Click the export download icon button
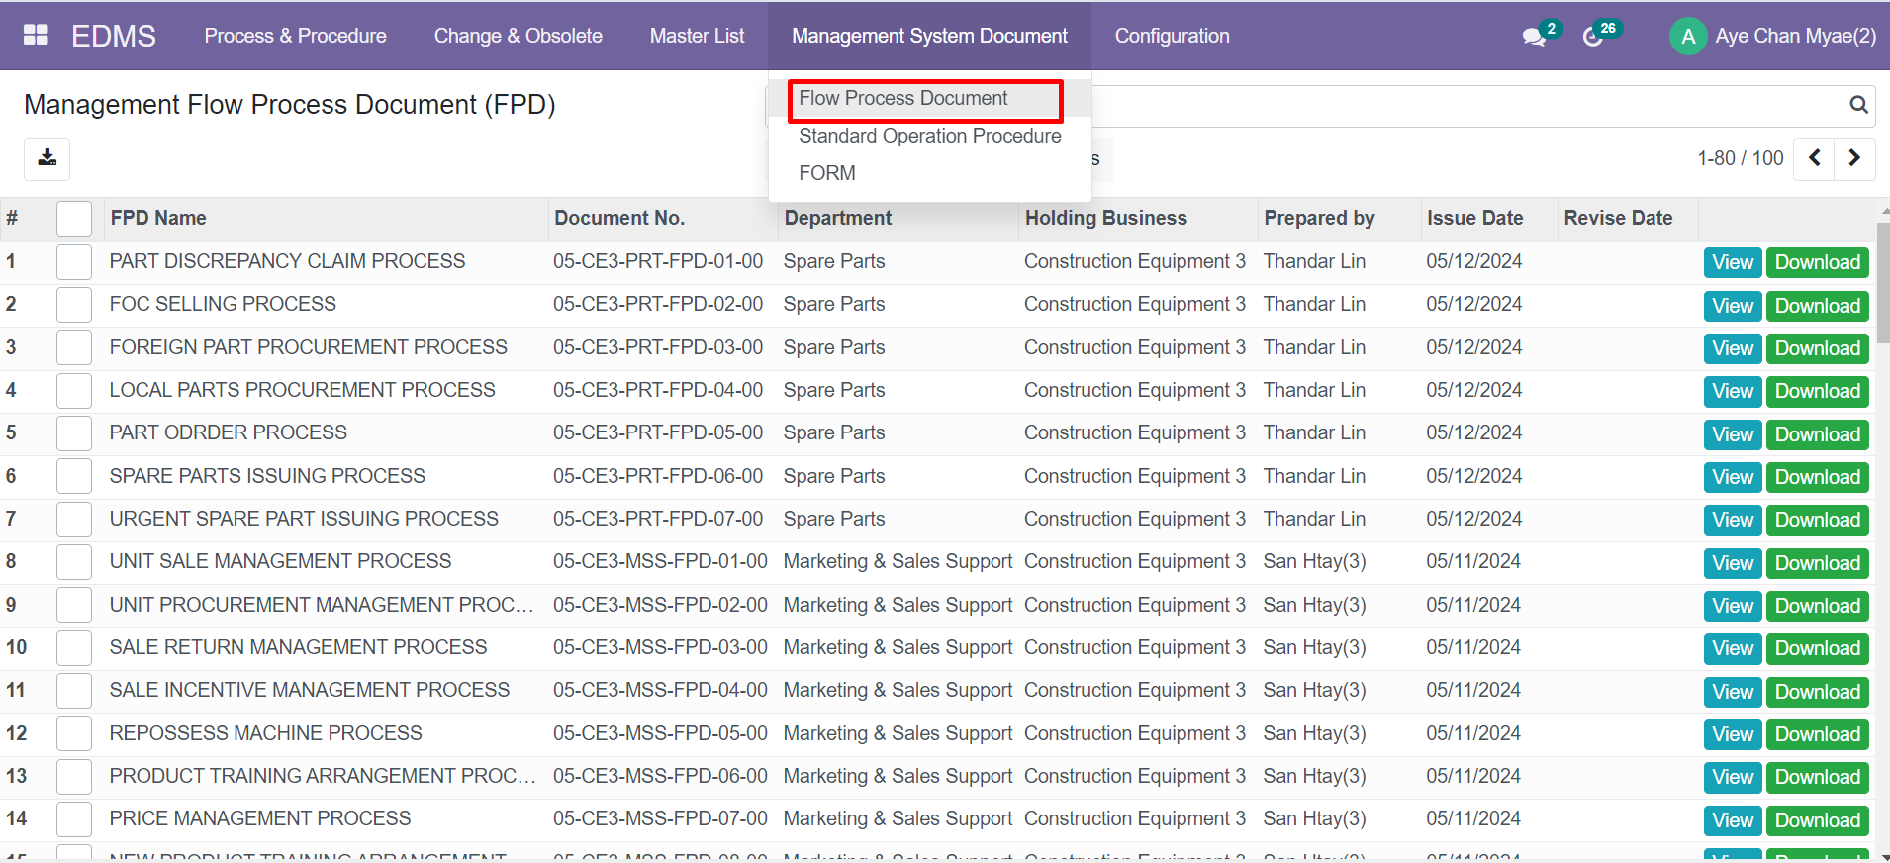The height and width of the screenshot is (863, 1890). (47, 158)
